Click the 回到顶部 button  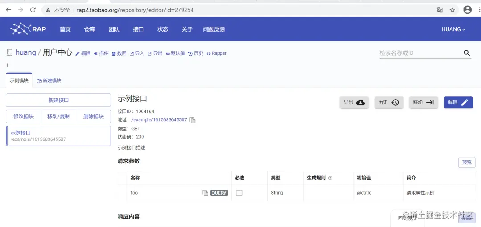407,218
